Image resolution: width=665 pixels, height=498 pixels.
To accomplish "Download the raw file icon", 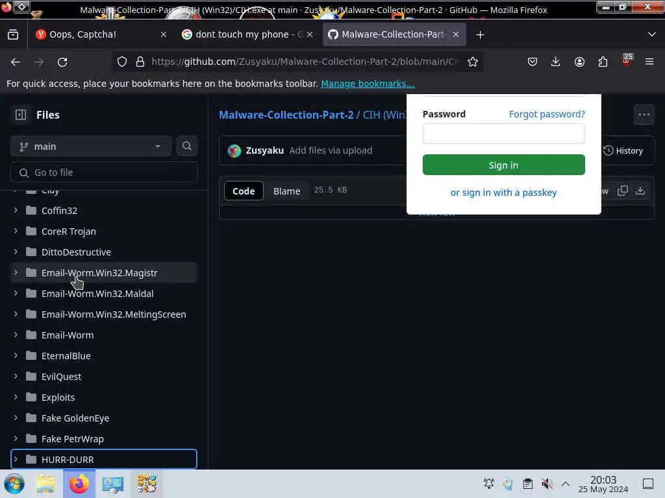I will pos(640,191).
